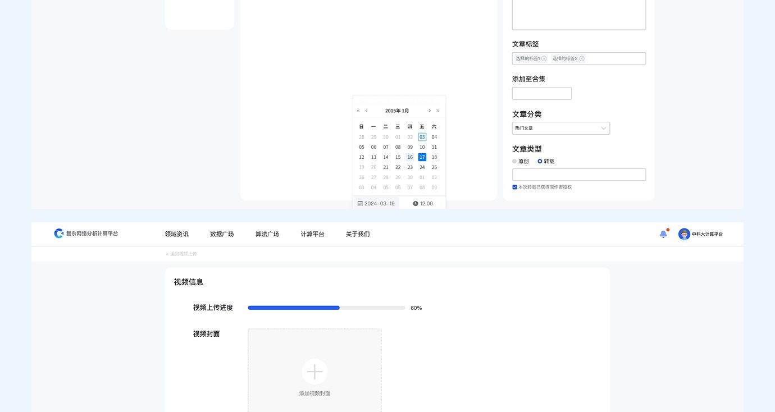Click the reprint source input under 转载

579,175
